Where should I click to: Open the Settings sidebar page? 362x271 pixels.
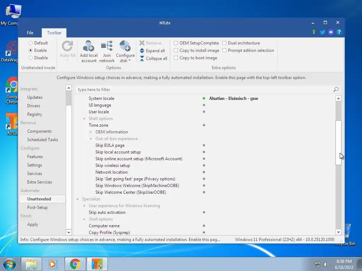click(35, 165)
